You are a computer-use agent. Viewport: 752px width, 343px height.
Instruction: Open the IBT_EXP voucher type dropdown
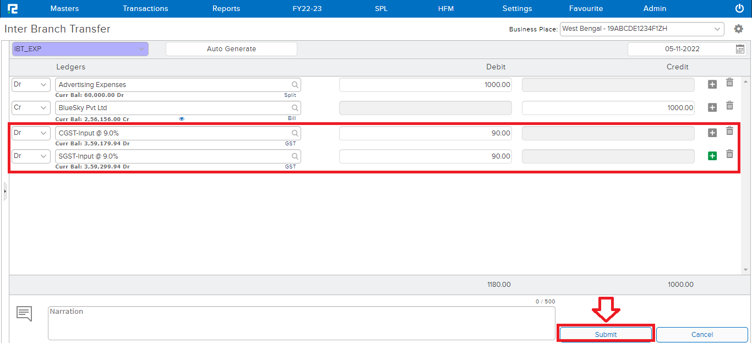tap(80, 49)
